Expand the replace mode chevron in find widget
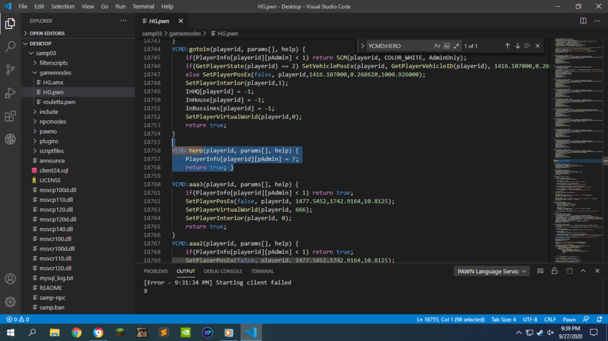 pos(362,46)
